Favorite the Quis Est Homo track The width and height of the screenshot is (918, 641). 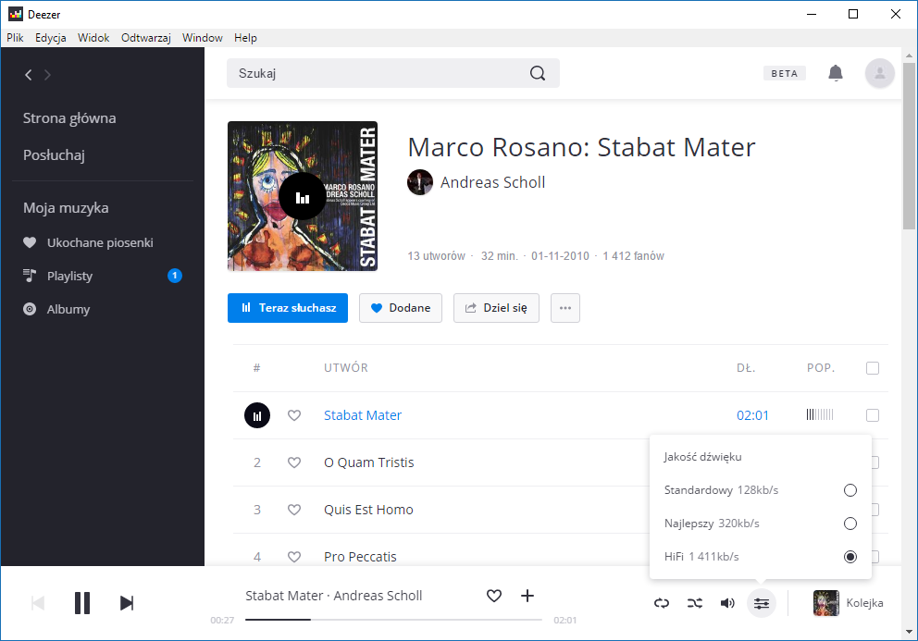tap(294, 510)
